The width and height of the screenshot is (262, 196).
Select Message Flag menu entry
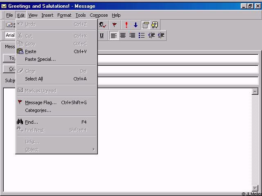(41, 102)
